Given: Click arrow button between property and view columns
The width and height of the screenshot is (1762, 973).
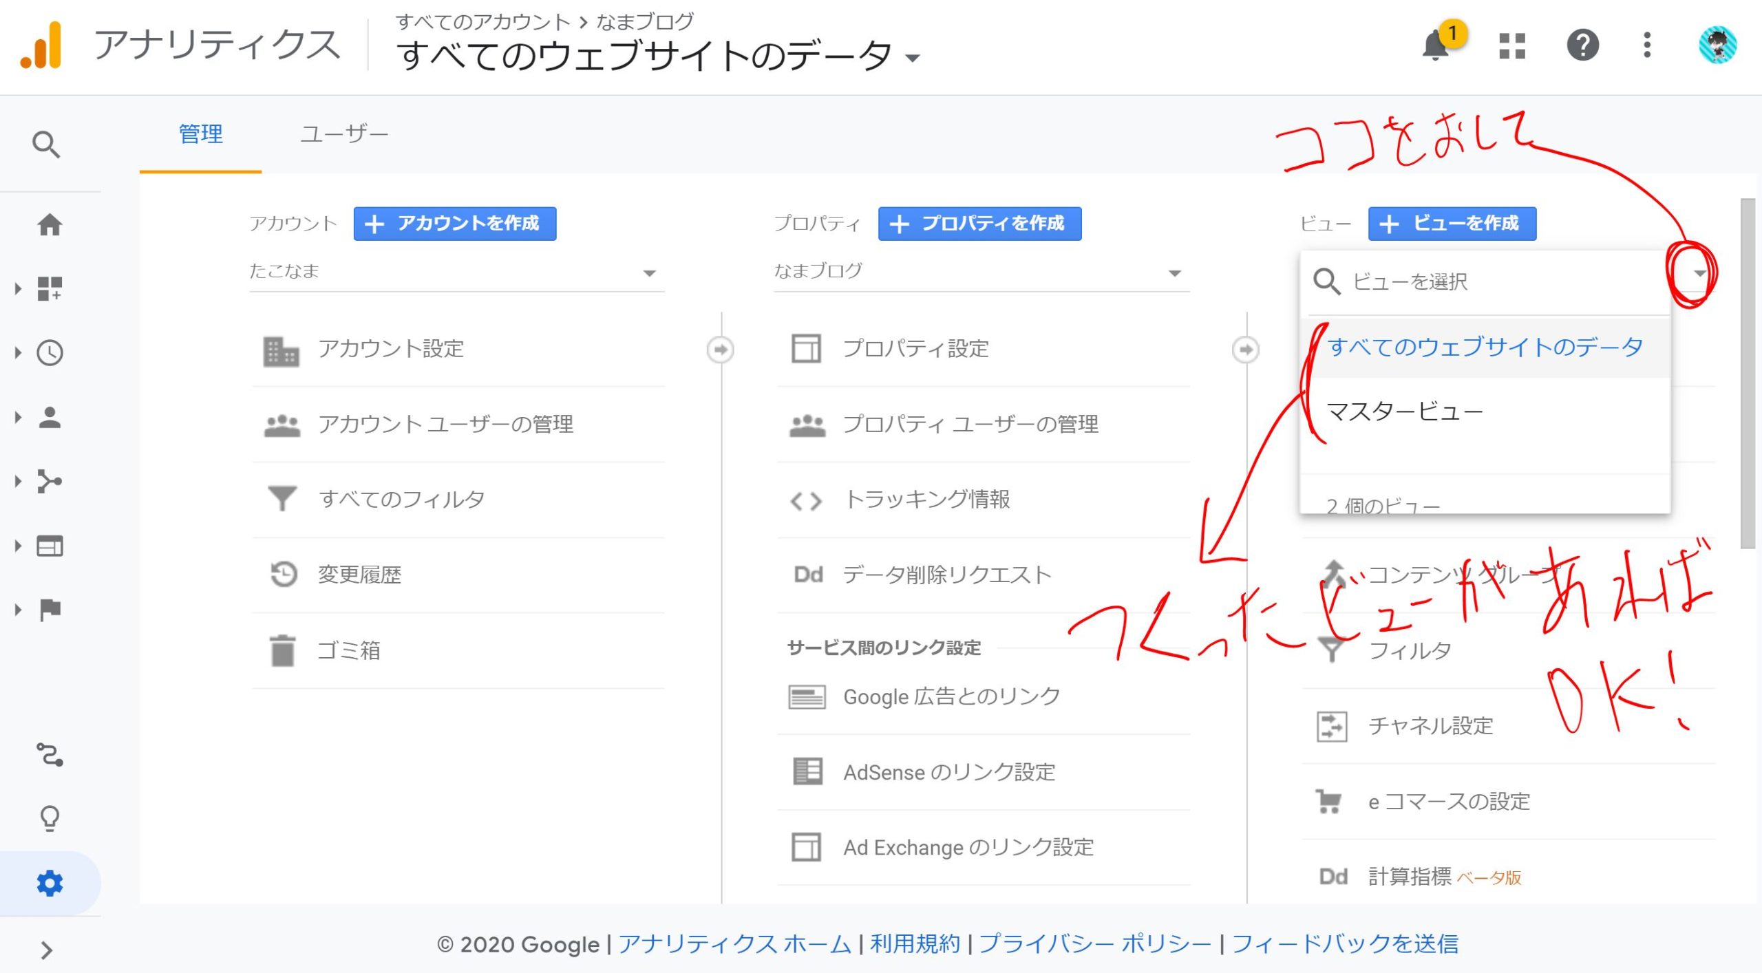Looking at the screenshot, I should (x=1246, y=350).
